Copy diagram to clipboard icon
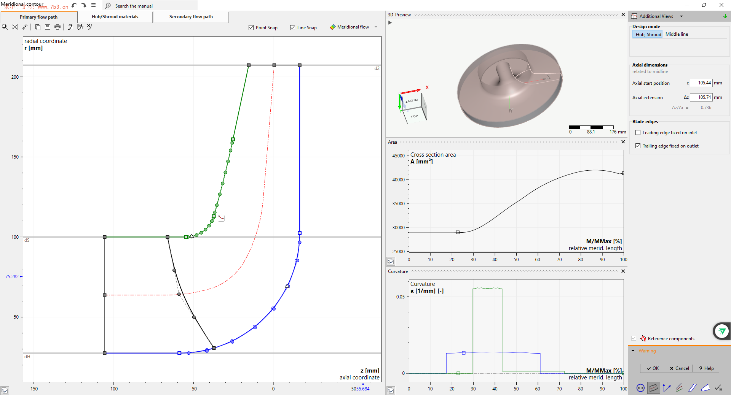Screen dimensions: 731x395 pos(38,27)
